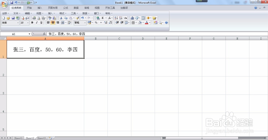Sort descending Z to A
The width and height of the screenshot is (268, 140).
[x=121, y=18]
